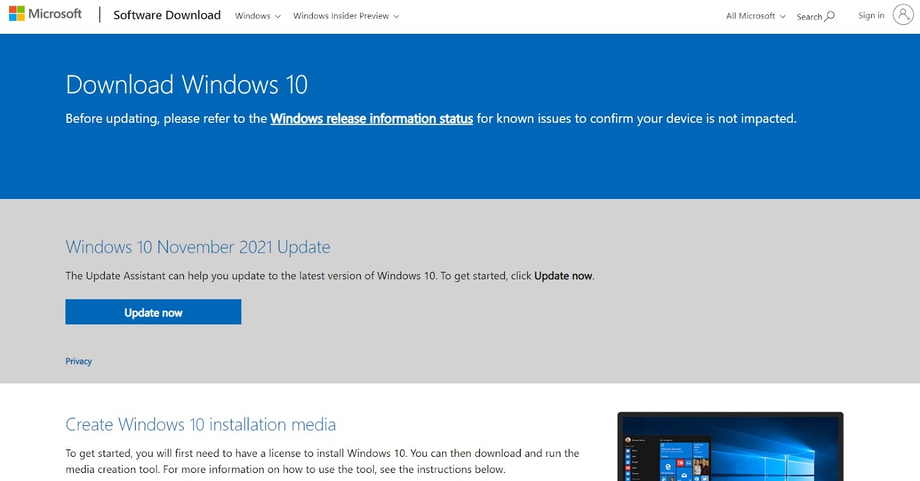Open the All Microsoft dropdown

(x=756, y=16)
